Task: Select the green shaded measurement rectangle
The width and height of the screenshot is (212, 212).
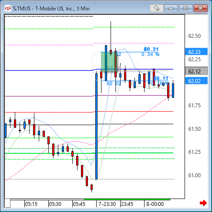Action: (x=109, y=62)
